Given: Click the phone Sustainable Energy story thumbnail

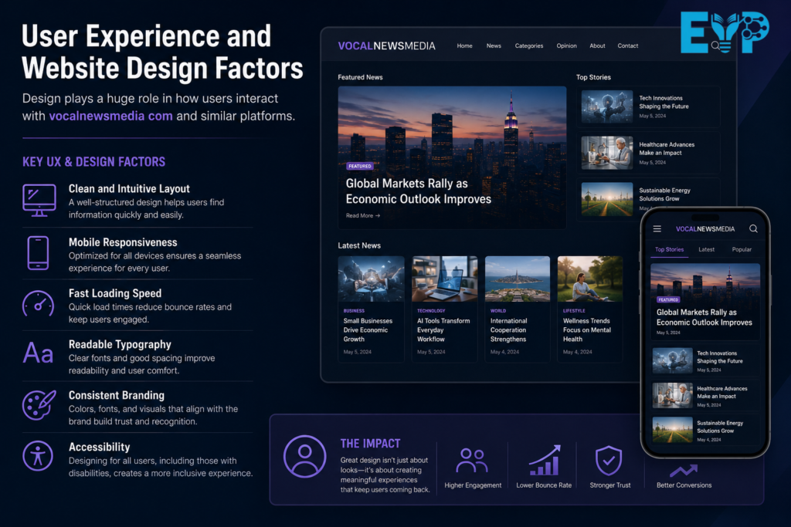Looking at the screenshot, I should point(672,430).
